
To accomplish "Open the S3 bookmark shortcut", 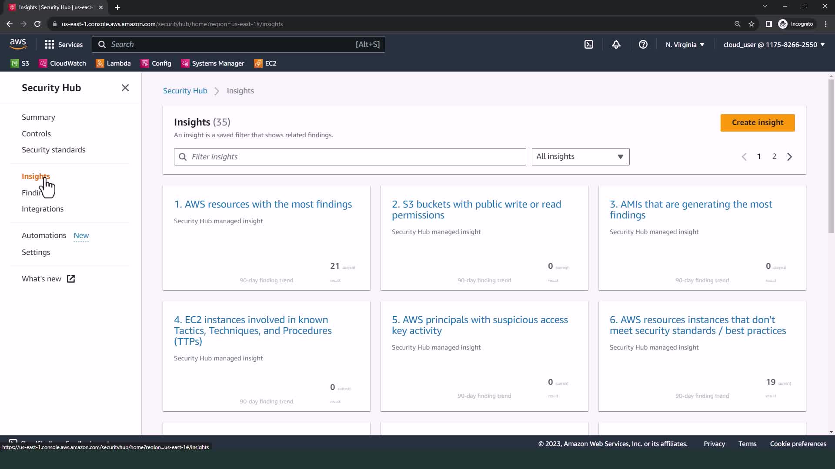I will [20, 63].
